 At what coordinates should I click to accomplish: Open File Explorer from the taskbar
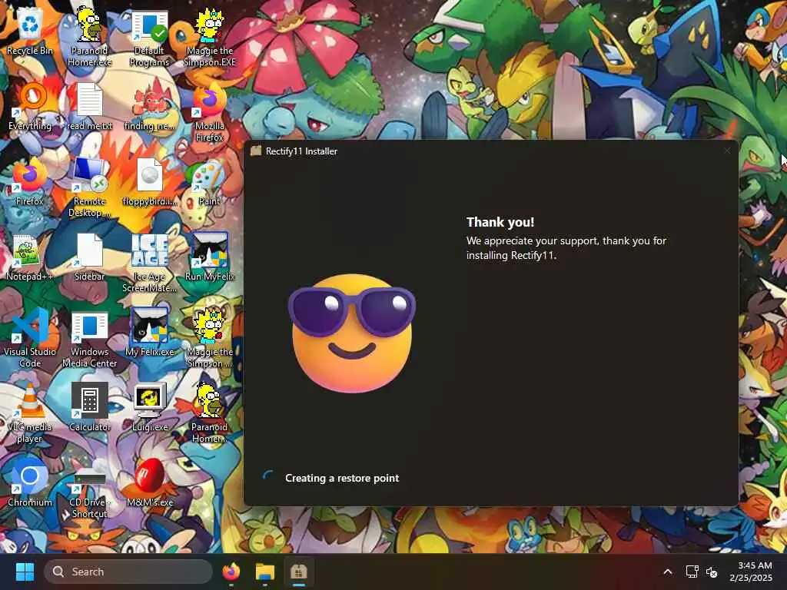click(265, 572)
